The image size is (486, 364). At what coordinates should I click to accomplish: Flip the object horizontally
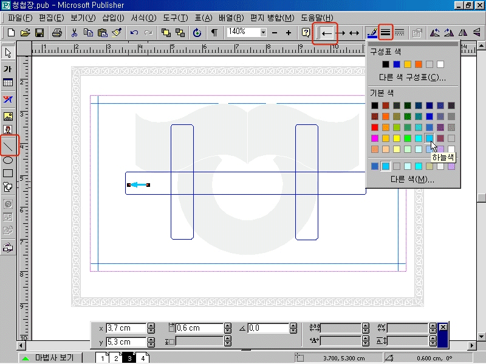click(x=463, y=33)
